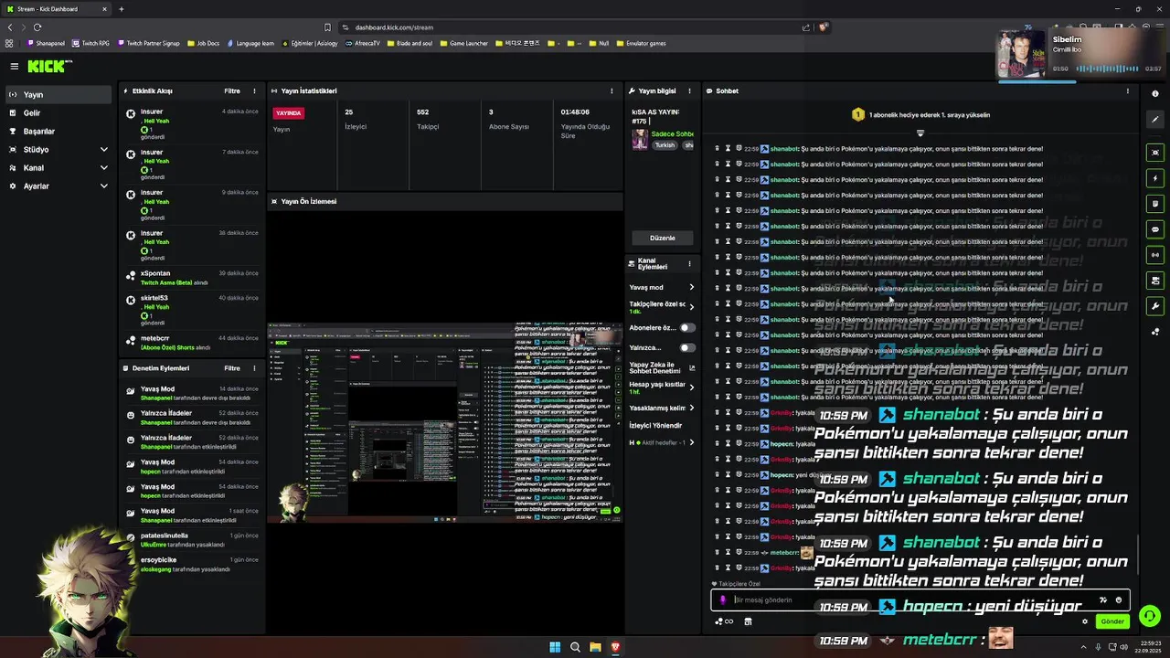
Task: Click the translate icon in the chat input
Action: [x=1103, y=600]
